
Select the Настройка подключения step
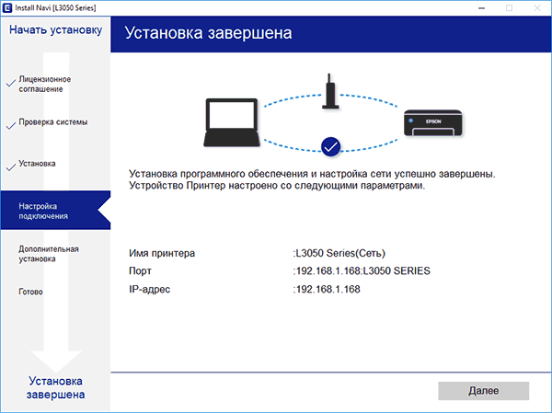[x=55, y=211]
